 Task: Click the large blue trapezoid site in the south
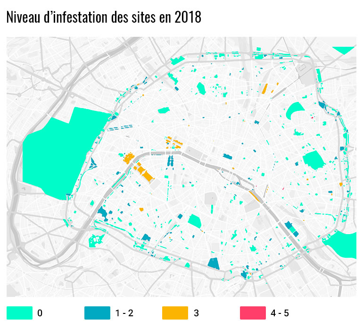coord(214,263)
